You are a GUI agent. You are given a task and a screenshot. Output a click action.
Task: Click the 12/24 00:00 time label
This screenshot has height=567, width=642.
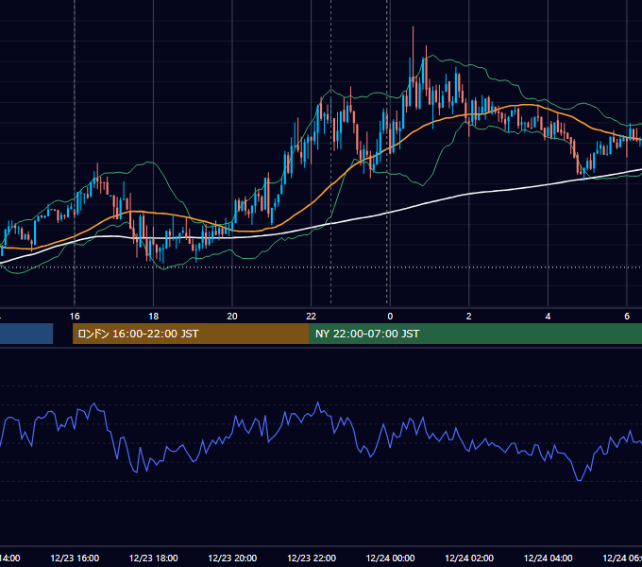tap(390, 558)
